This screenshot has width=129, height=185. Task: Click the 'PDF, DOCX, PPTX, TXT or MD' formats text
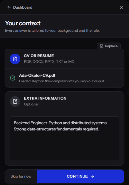tap(49, 62)
